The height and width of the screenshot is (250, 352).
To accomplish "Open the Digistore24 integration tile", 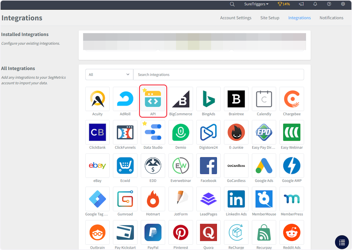I will click(209, 132).
